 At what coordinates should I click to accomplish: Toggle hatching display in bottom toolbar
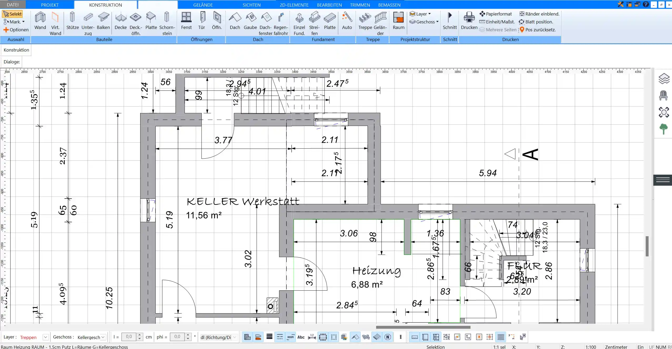click(247, 337)
